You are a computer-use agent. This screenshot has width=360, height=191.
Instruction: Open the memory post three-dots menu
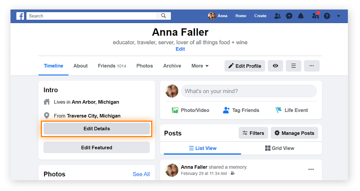[311, 169]
